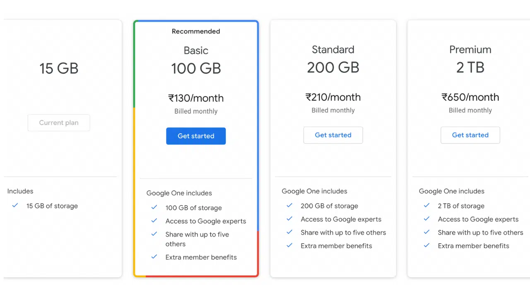Click the checkmark beside Access to Google experts on Premium
Screen dimensions: 530x298
426,219
